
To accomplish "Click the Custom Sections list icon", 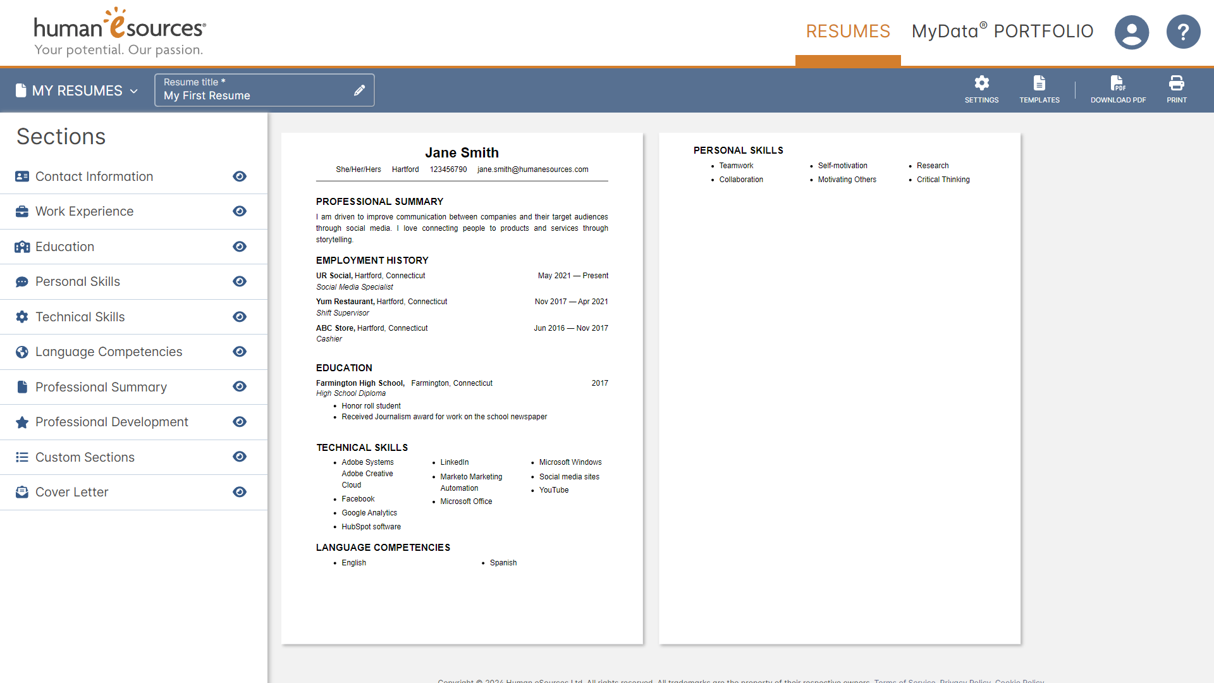I will [22, 457].
